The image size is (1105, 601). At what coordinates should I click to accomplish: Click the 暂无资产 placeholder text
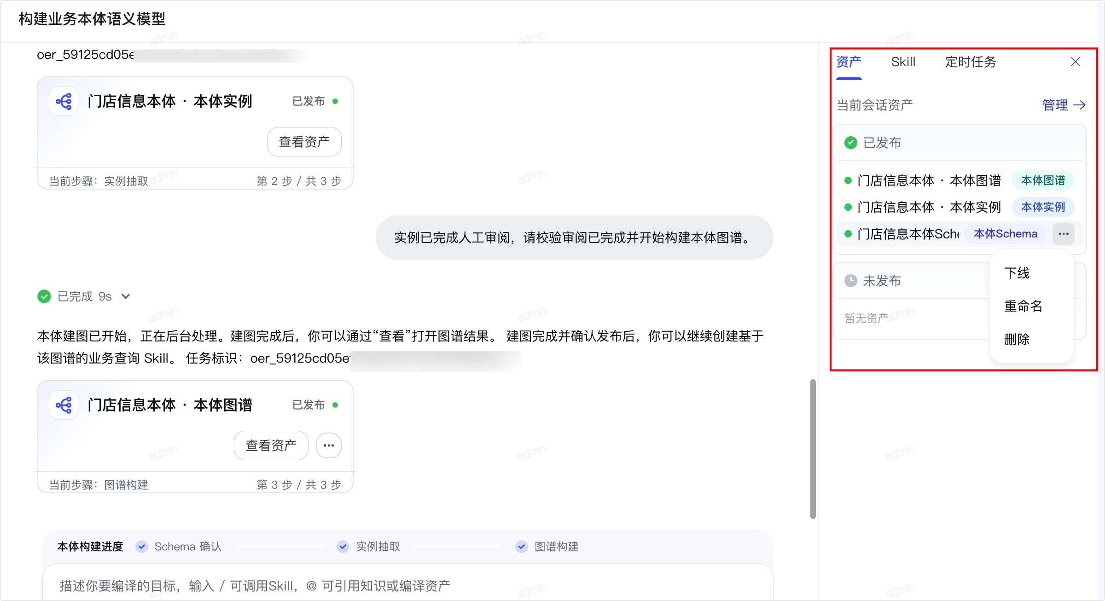point(866,318)
